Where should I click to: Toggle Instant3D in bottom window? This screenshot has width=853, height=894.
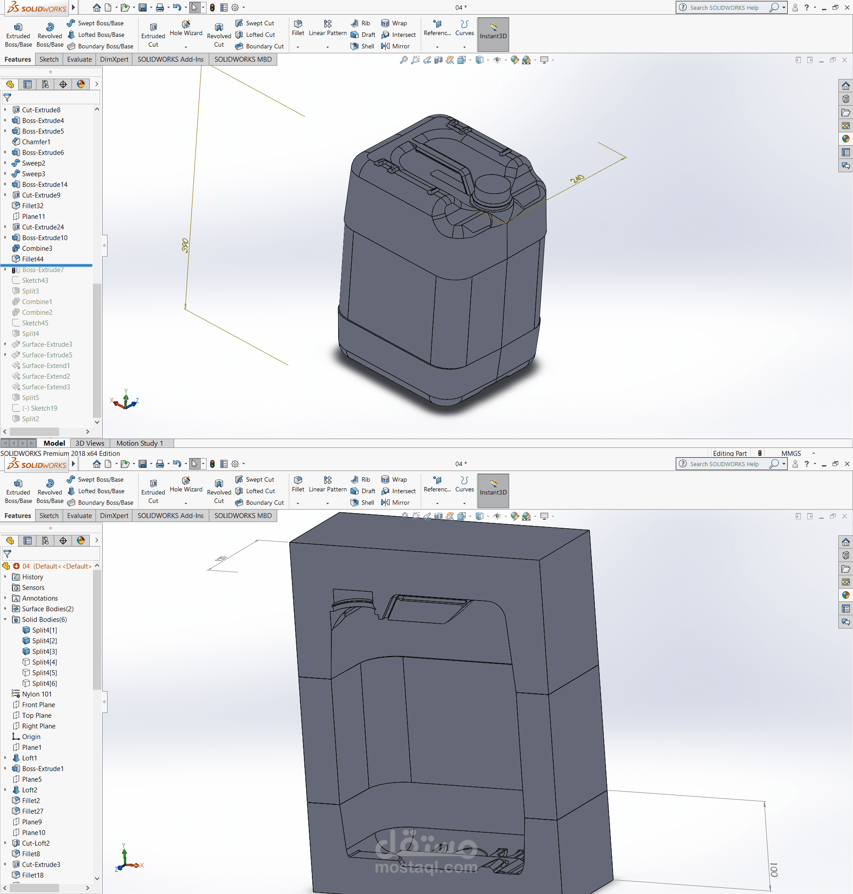coord(493,491)
